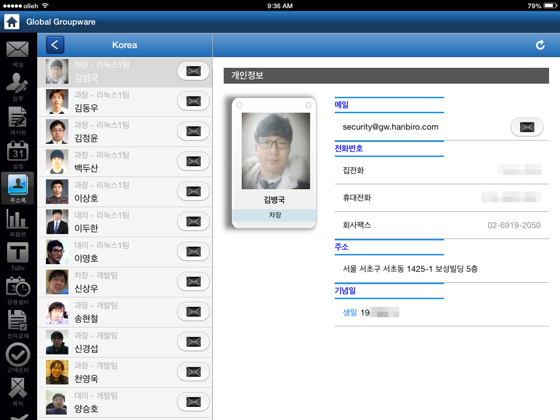This screenshot has width=560, height=420.
Task: Select contact 백두산 name in list
Action: click(86, 168)
